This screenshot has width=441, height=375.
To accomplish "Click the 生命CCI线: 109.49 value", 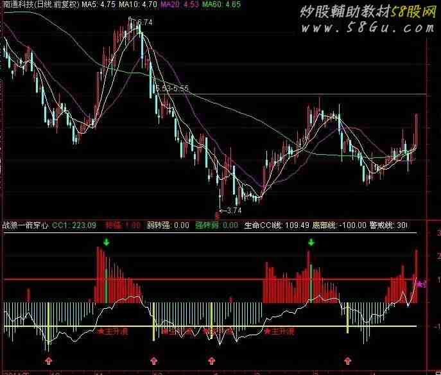I will (x=277, y=225).
